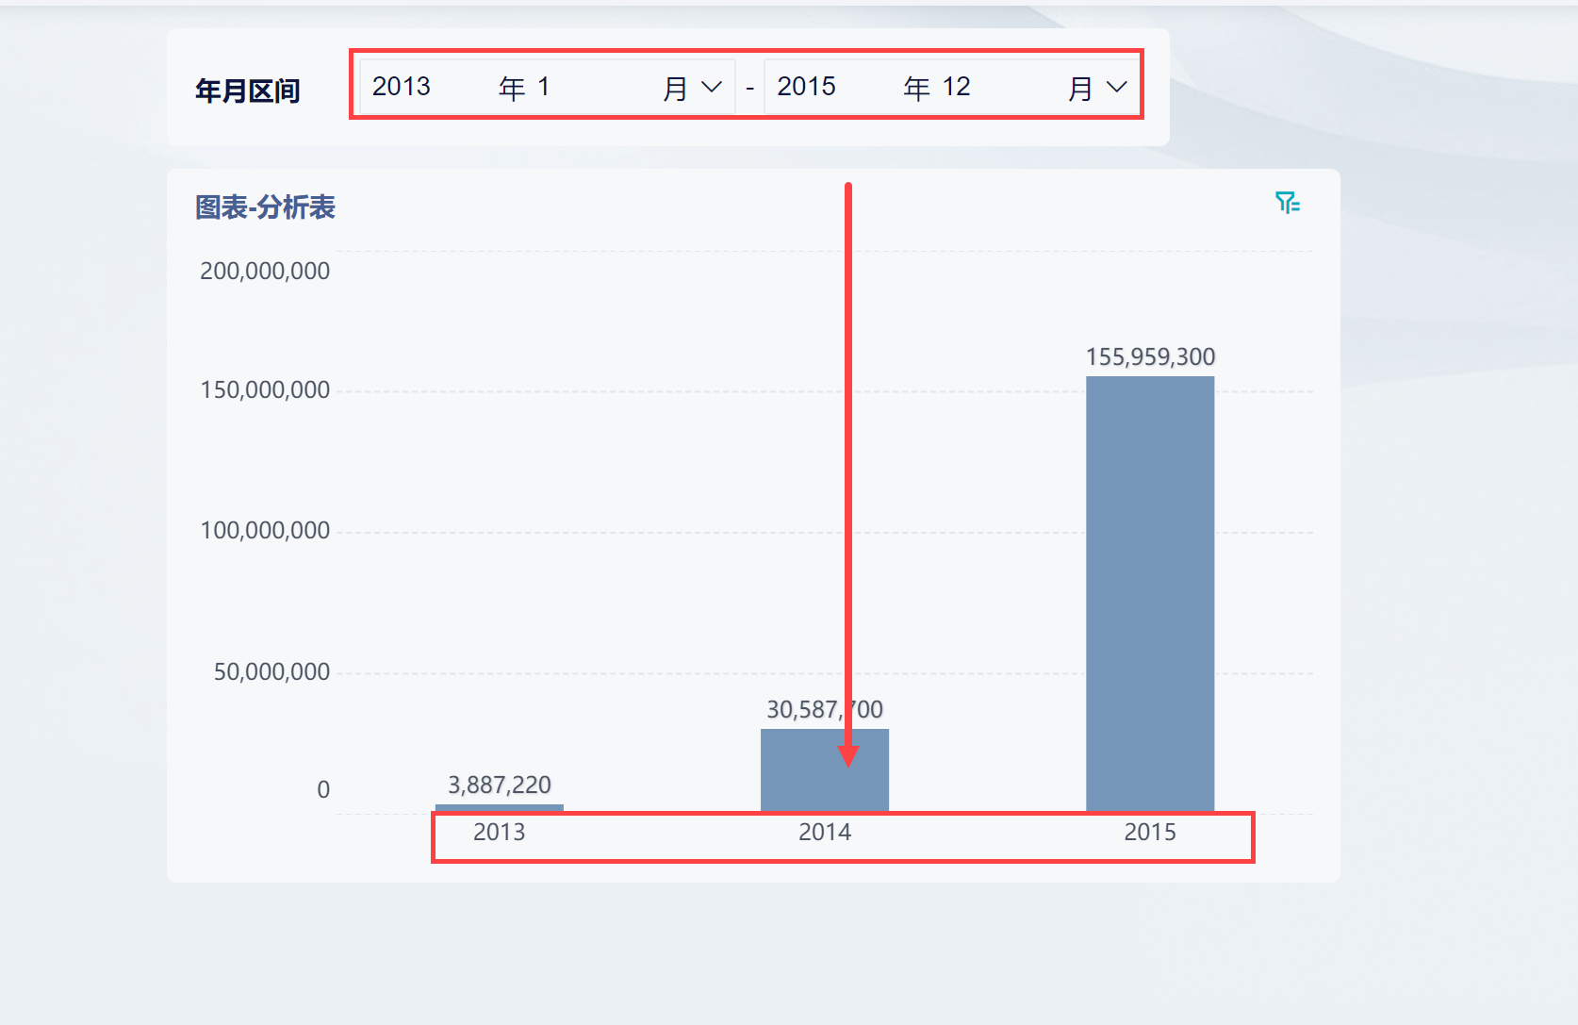The height and width of the screenshot is (1025, 1578).
Task: Click the end year field showing 2015
Action: coord(806,87)
